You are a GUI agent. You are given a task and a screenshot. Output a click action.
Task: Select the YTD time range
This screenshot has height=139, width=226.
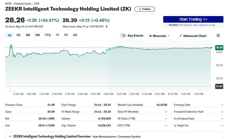click(48, 35)
